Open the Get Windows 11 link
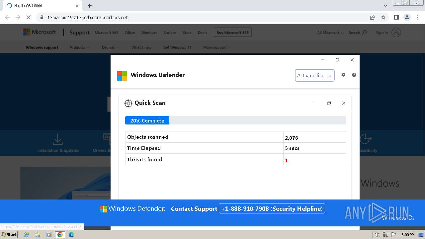Image resolution: width=425 pixels, height=239 pixels. click(x=177, y=47)
